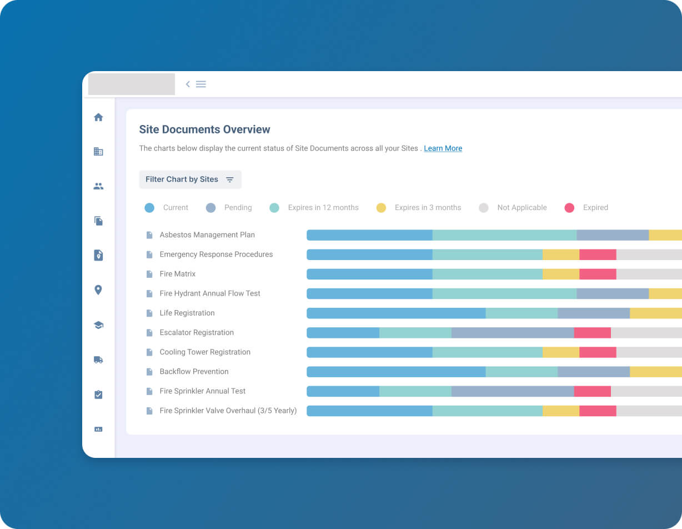Click the building sites icon in sidebar
Viewport: 682px width, 529px height.
98,152
